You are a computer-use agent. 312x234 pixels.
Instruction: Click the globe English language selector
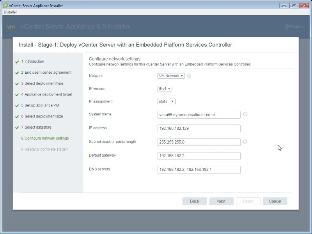[294, 27]
